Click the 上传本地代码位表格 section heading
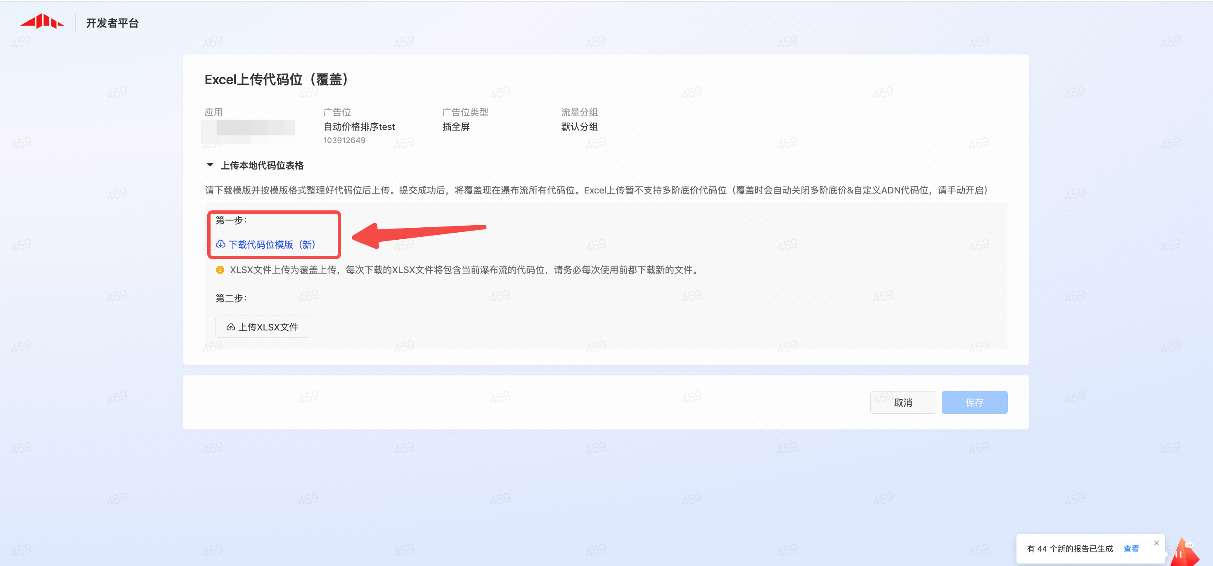This screenshot has height=566, width=1213. 262,165
